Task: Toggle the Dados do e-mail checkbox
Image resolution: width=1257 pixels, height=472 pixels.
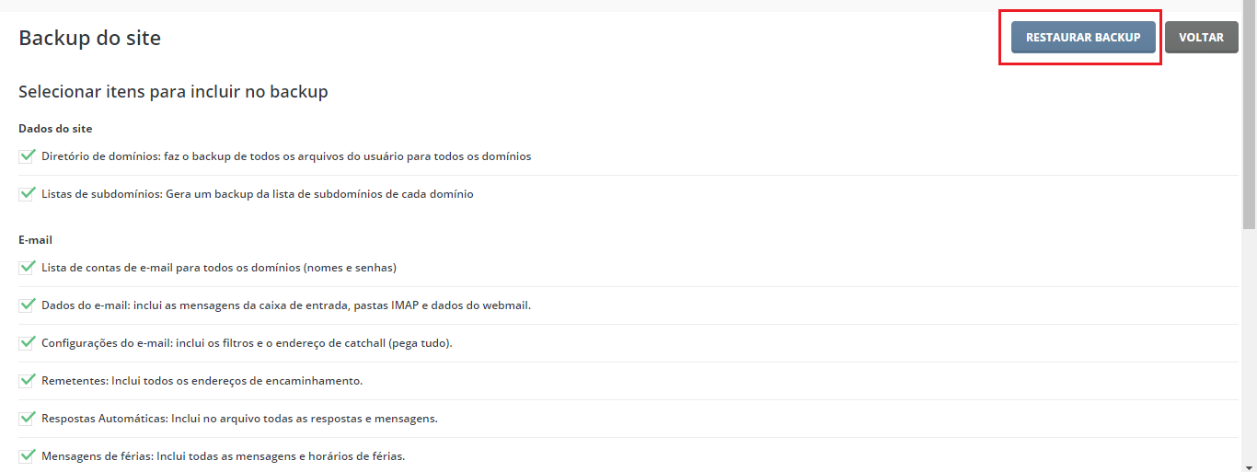Action: click(27, 305)
